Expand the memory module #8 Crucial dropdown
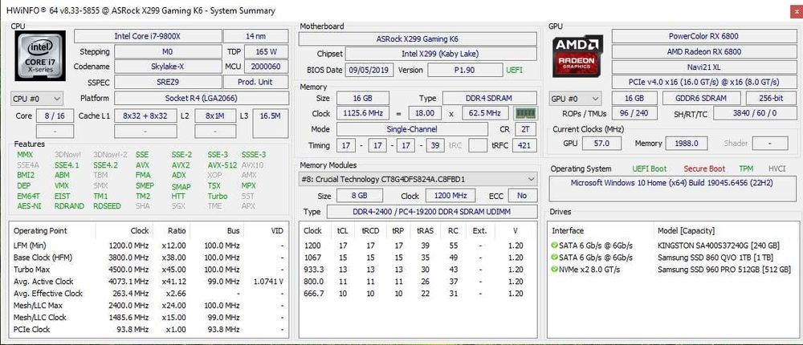 (418, 179)
